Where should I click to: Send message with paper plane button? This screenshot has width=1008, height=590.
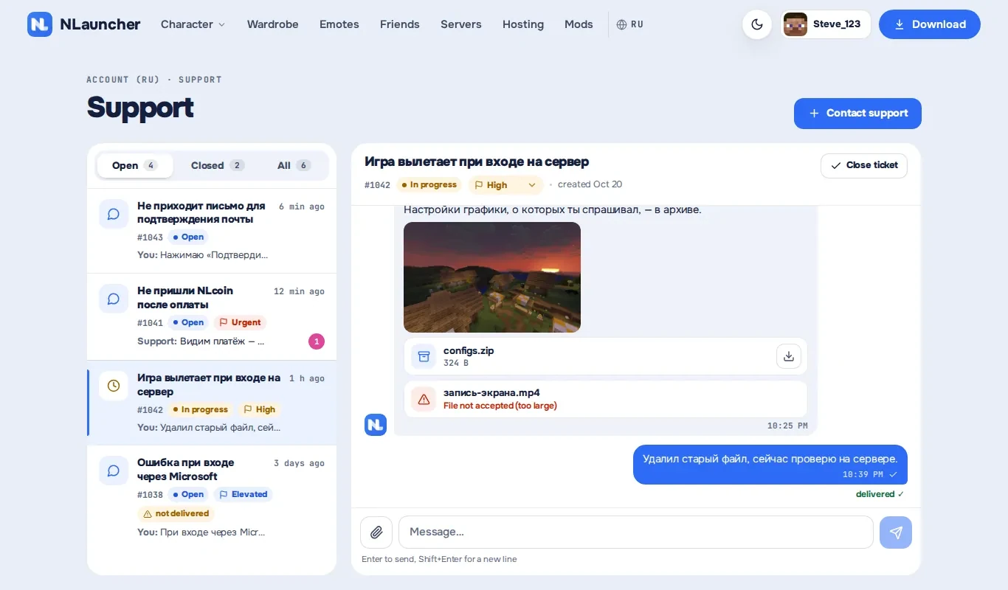pyautogui.click(x=896, y=532)
